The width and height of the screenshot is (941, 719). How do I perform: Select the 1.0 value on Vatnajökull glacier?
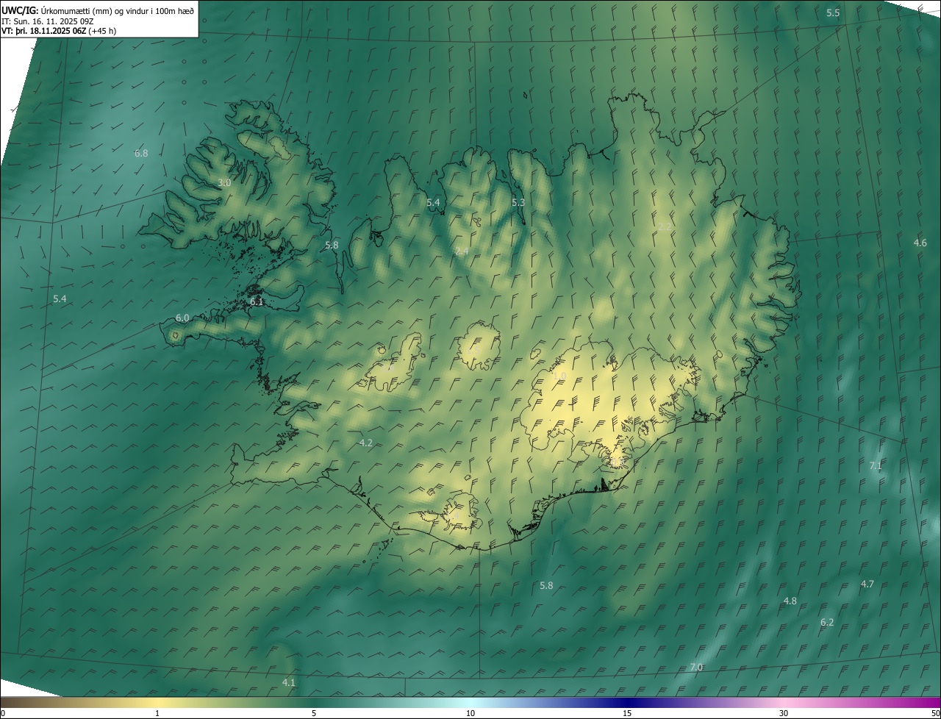[559, 376]
